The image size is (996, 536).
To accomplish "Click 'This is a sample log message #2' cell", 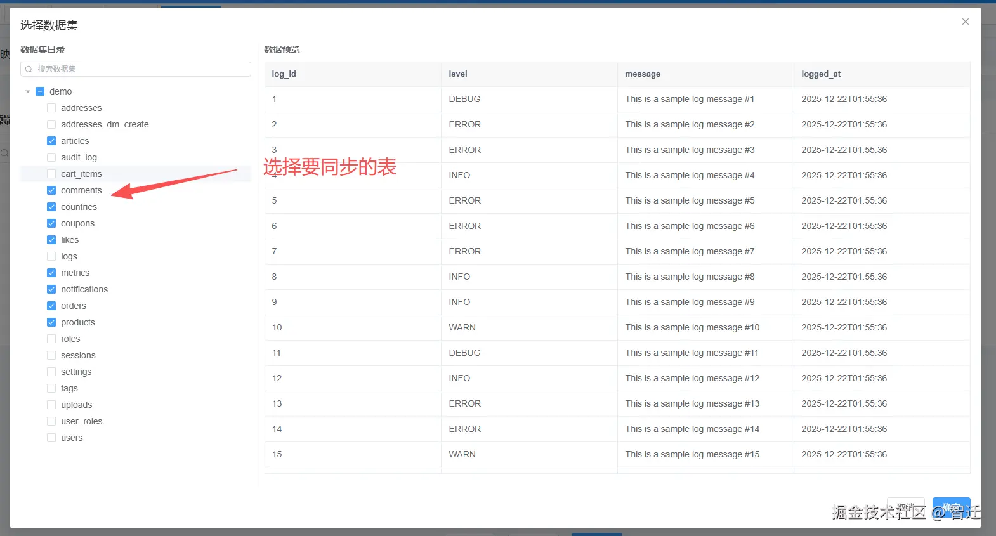I will pyautogui.click(x=705, y=124).
